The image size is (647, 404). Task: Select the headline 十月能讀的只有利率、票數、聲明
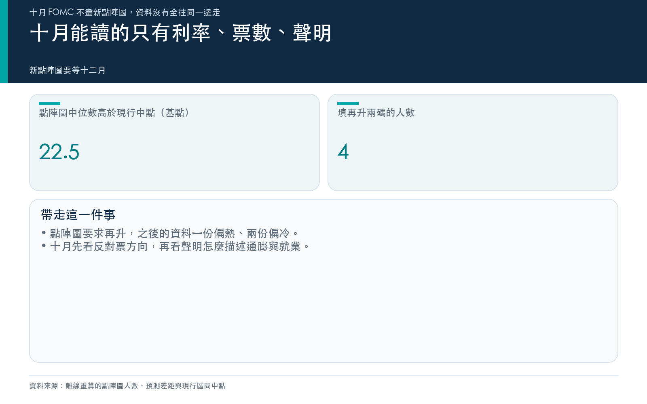point(181,33)
